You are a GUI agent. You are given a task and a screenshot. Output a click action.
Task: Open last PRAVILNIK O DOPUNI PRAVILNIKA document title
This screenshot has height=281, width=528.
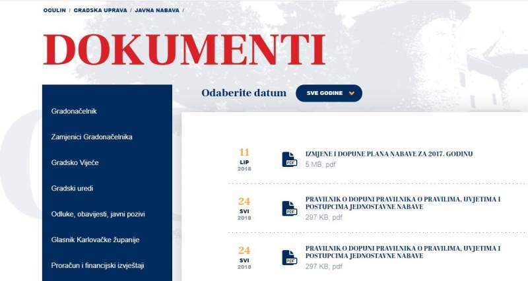coord(403,252)
